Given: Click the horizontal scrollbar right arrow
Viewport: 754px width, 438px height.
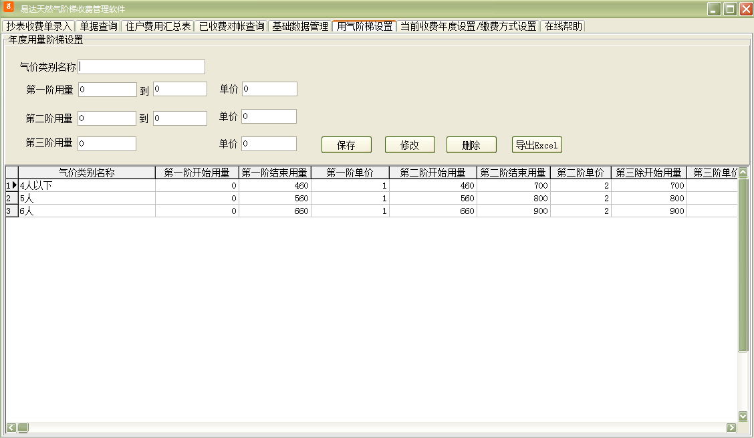Looking at the screenshot, I should pos(731,427).
